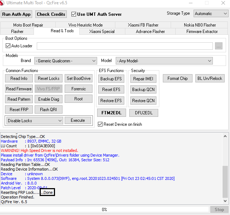Click the Read Pattern button
The width and height of the screenshot is (230, 215).
pos(19,99)
